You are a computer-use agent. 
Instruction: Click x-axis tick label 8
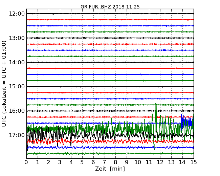[x=115, y=162]
